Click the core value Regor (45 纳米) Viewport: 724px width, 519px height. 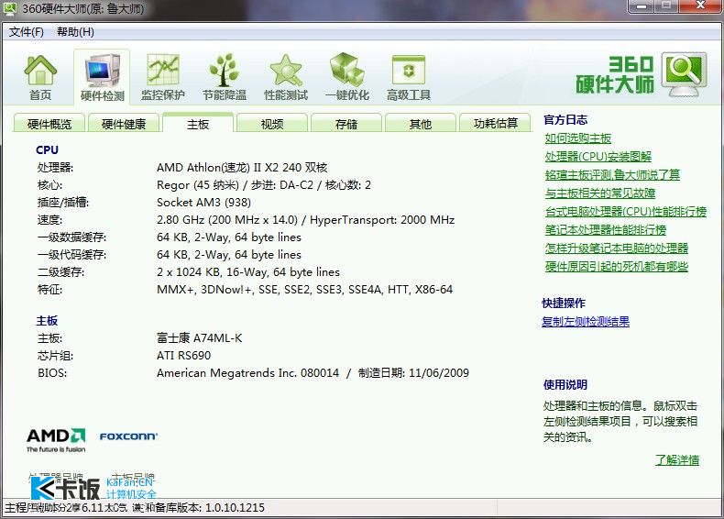click(264, 185)
